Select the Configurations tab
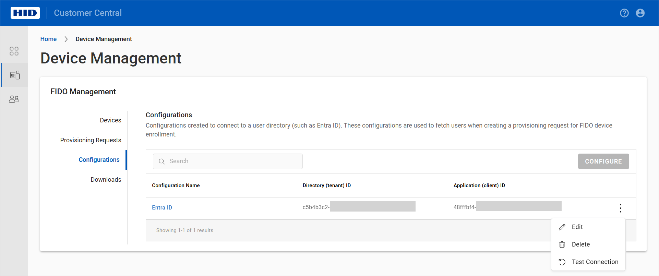 coord(99,160)
